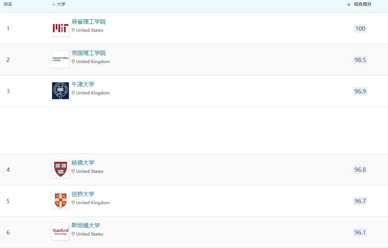This screenshot has width=388, height=248.
Task: Click the Oxford University crest logo
Action: point(60,91)
